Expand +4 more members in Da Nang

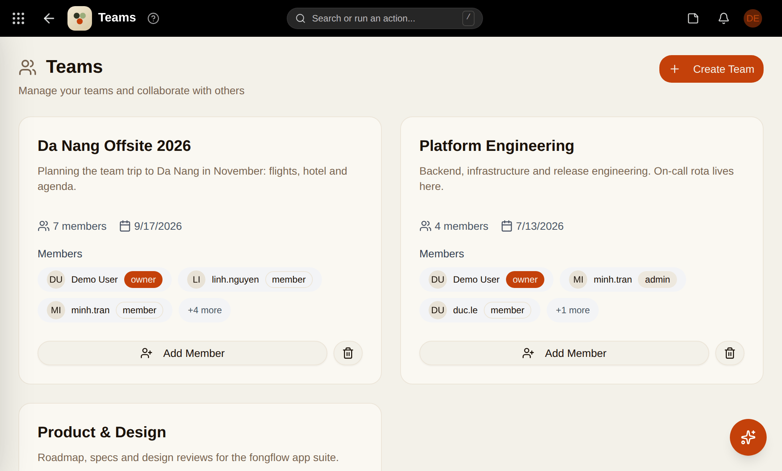205,310
